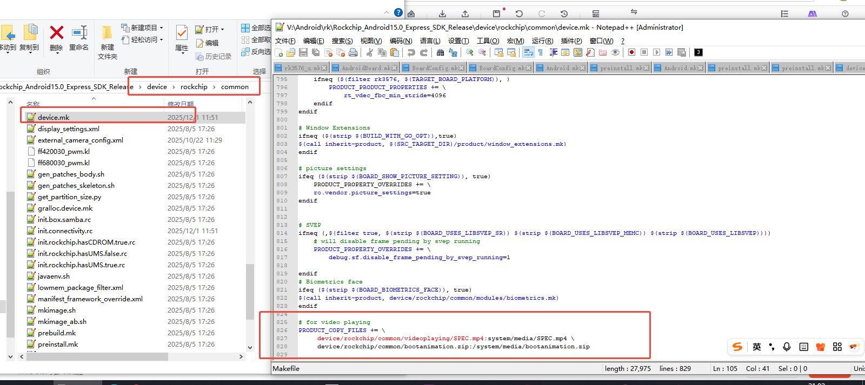
Task: Toggle the indent guide display
Action: [x=553, y=52]
